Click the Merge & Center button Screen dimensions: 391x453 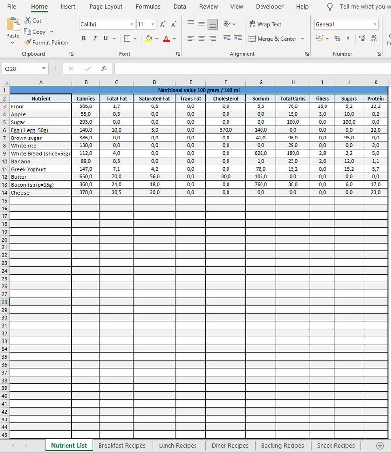[272, 39]
